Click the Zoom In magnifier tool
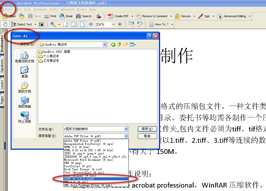This screenshot has width=266, height=191. [x=53, y=24]
